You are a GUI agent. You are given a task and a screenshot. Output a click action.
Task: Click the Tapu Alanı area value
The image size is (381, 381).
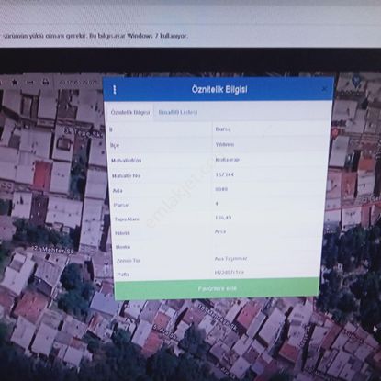[x=223, y=218]
